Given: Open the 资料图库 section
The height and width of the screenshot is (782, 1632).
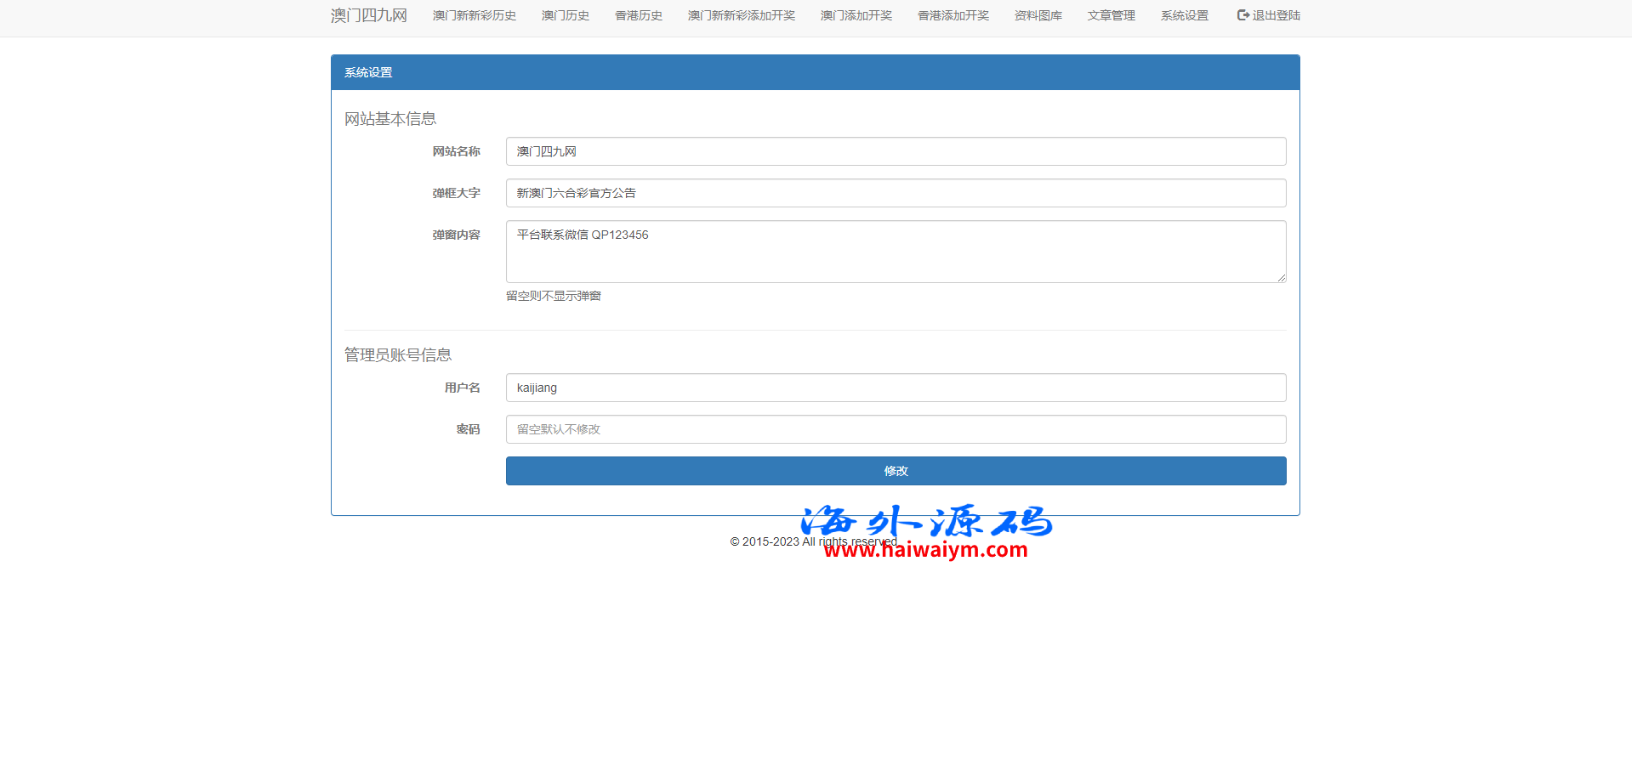Looking at the screenshot, I should coord(1038,15).
